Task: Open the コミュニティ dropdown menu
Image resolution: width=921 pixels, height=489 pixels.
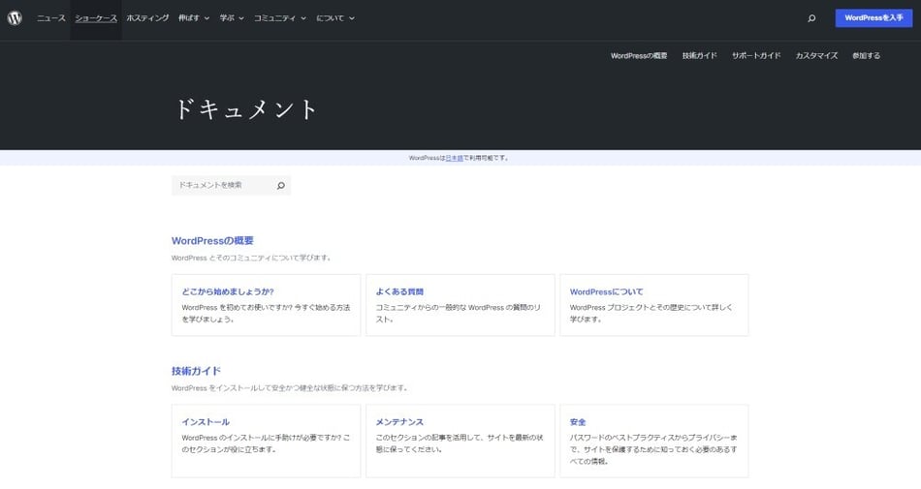Action: pyautogui.click(x=279, y=18)
